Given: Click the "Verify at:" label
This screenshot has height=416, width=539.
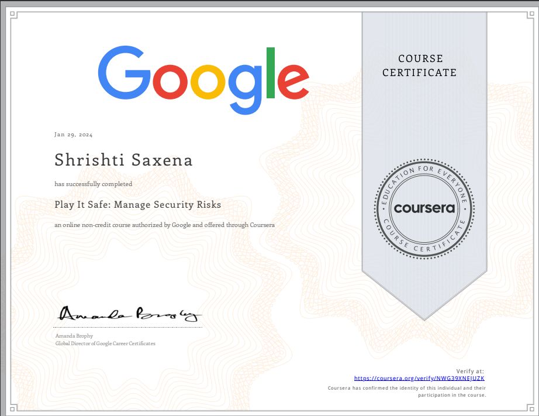Looking at the screenshot, I should click(470, 372).
